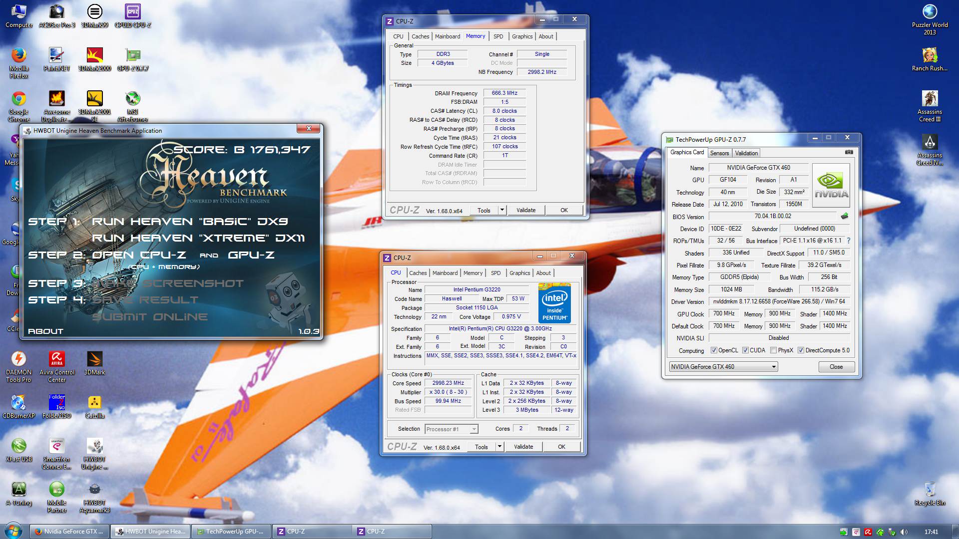Open 3DMark desktop icon
The image size is (959, 539).
tap(94, 363)
